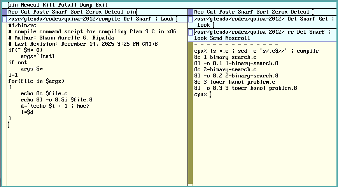Click Snarf in the quiwa-2012/ directory tag
The height and width of the screenshot is (187, 338).
click(x=308, y=19)
